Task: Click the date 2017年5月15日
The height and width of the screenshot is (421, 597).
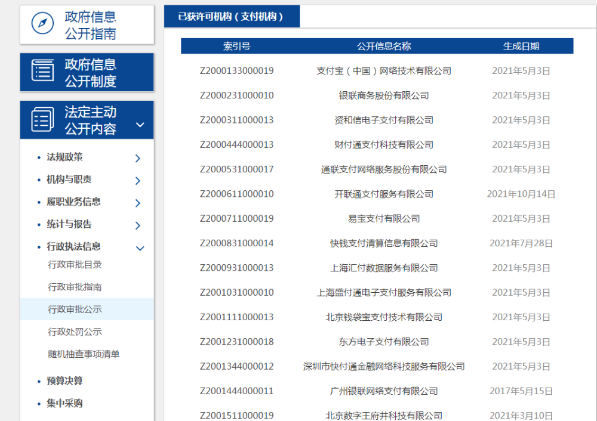Action: 521,391
